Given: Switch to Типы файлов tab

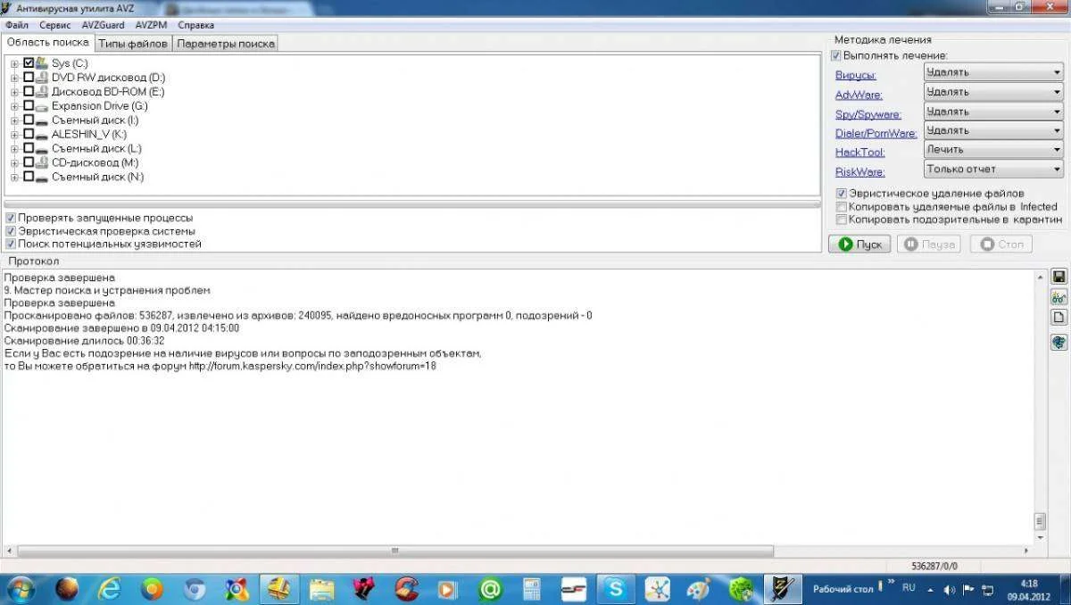Looking at the screenshot, I should [133, 44].
